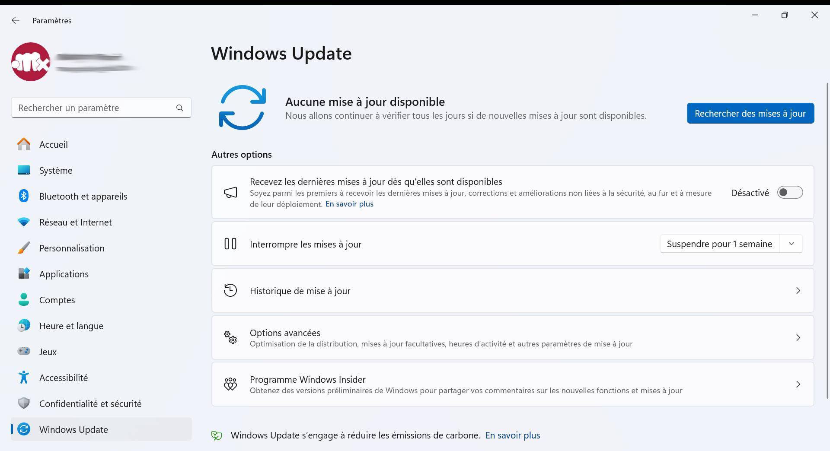Open Système settings section
This screenshot has height=451, width=830.
click(101, 170)
